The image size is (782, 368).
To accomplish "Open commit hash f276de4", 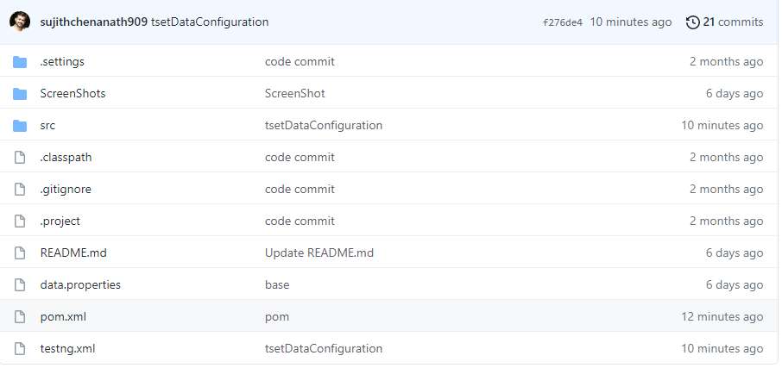I will [563, 22].
